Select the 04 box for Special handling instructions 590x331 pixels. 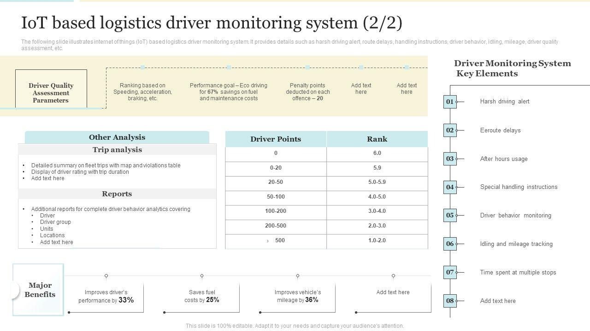pyautogui.click(x=450, y=187)
